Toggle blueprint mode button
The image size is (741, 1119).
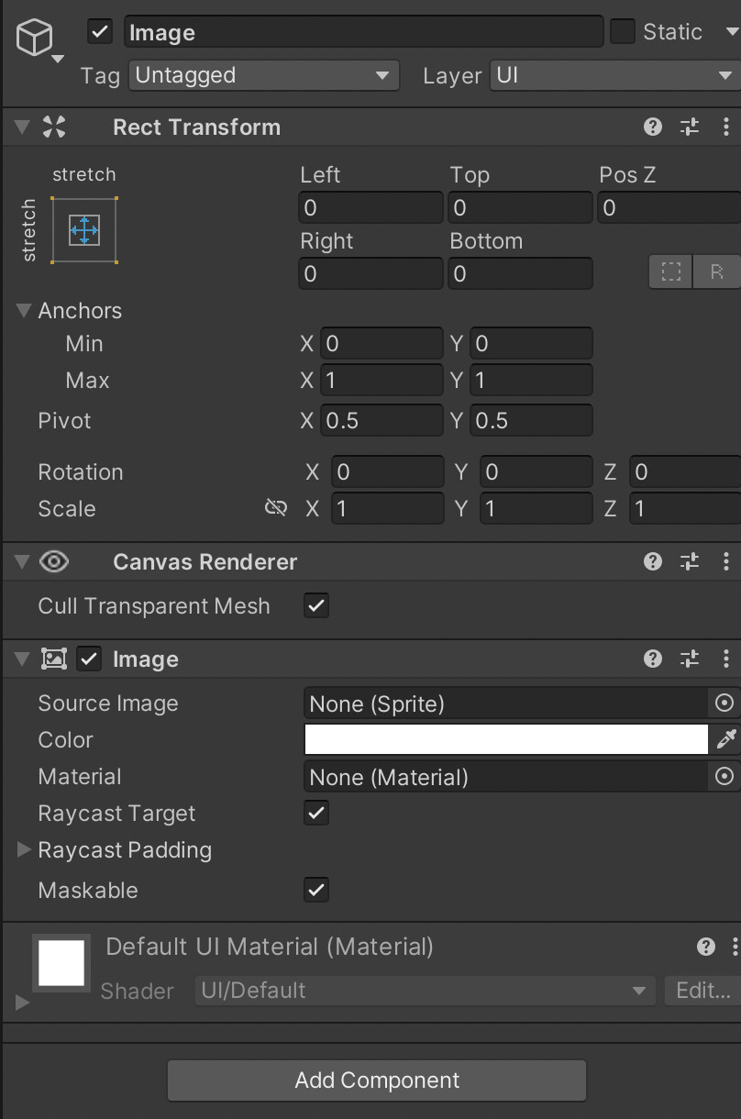pyautogui.click(x=671, y=271)
